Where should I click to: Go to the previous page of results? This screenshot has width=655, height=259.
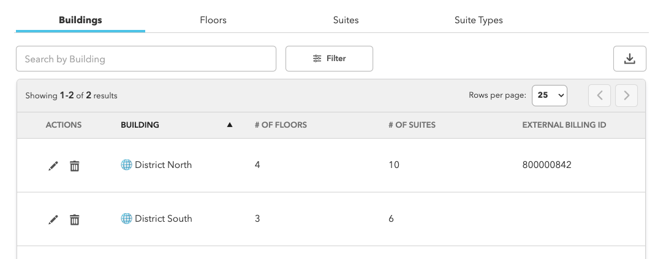click(599, 95)
